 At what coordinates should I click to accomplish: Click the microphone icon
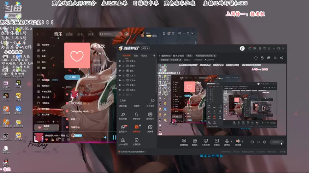227,141
